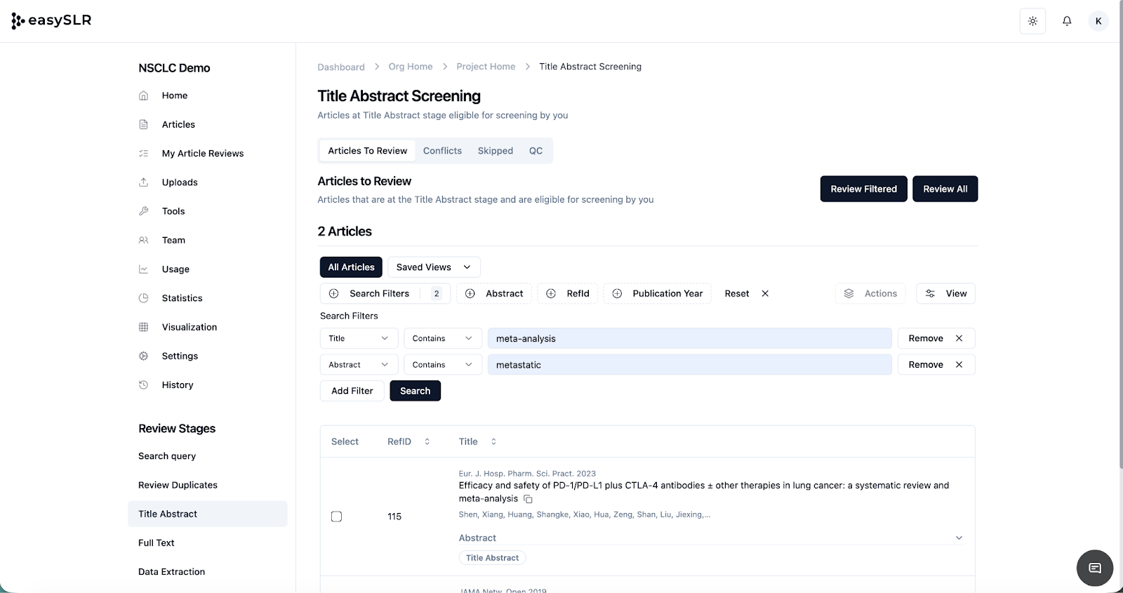Screen dimensions: 1123x593
Task: Expand the Abstract section of article 115
Action: click(959, 538)
